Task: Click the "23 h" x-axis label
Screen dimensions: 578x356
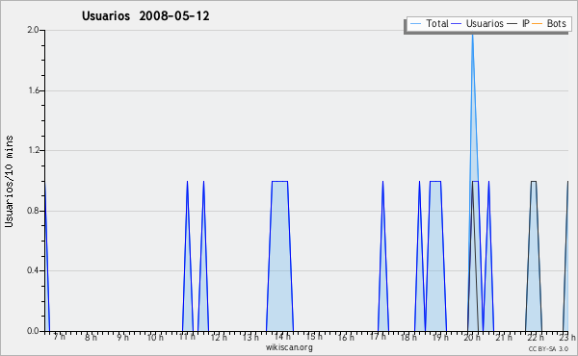Action: point(567,337)
